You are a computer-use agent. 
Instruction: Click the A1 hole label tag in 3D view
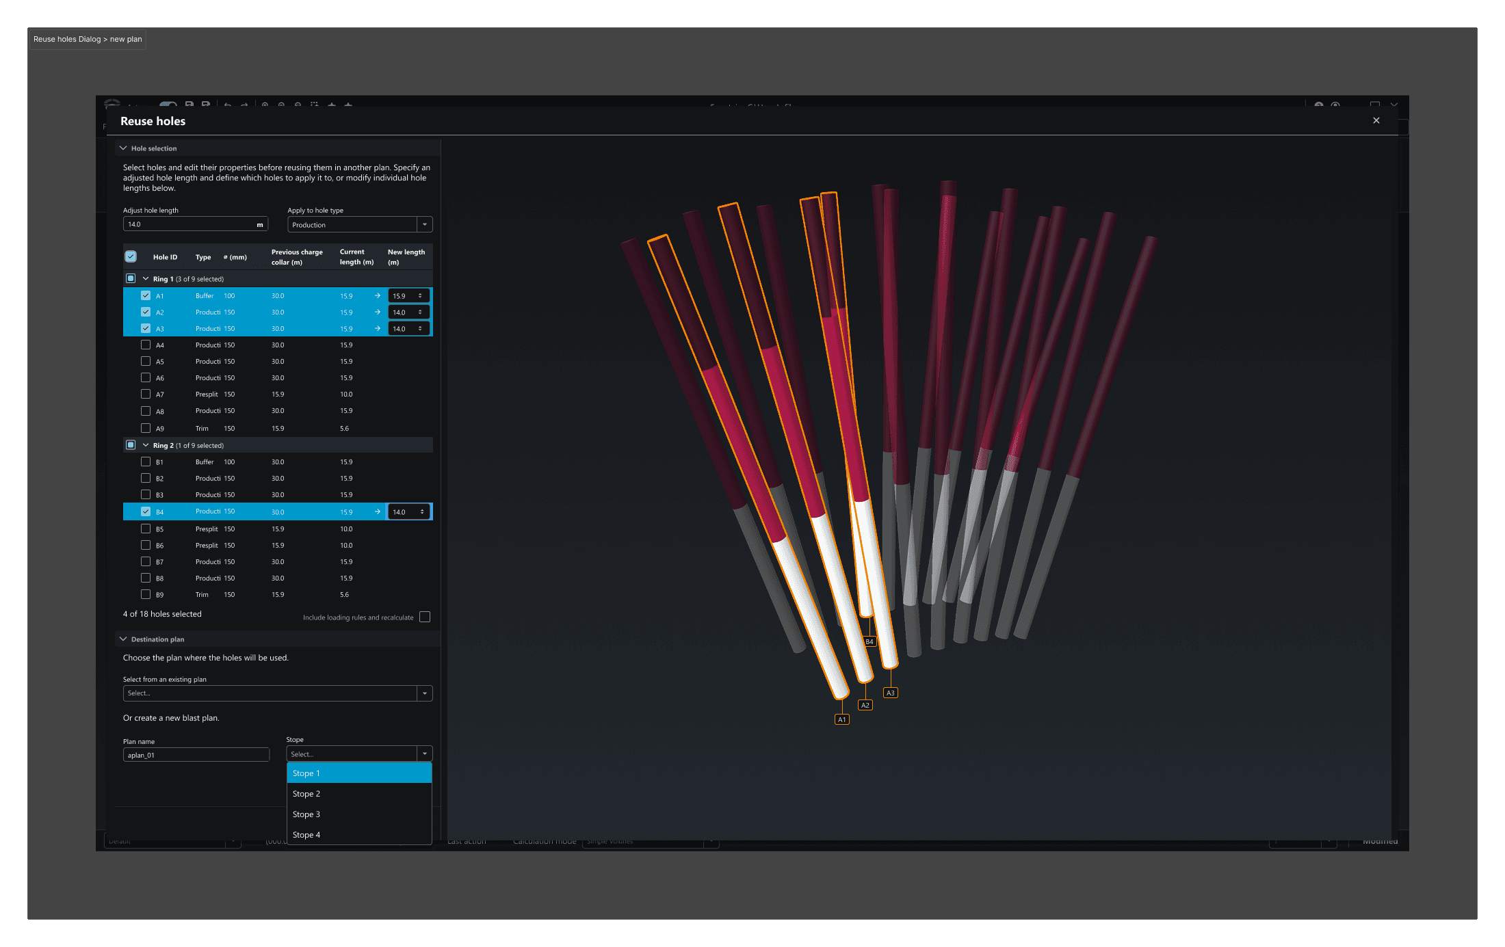tap(841, 719)
